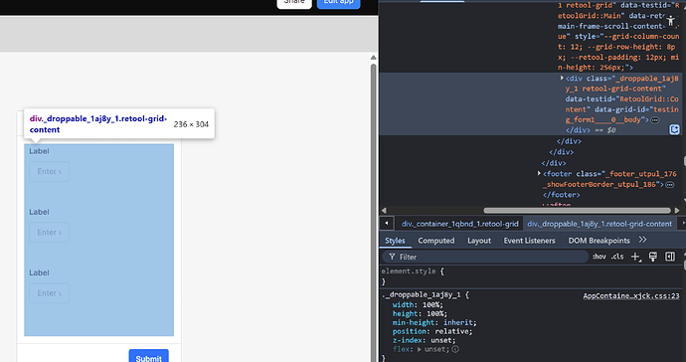Click the DOM tree horizontal scrollbar thumb
The width and height of the screenshot is (686, 362).
point(577,211)
